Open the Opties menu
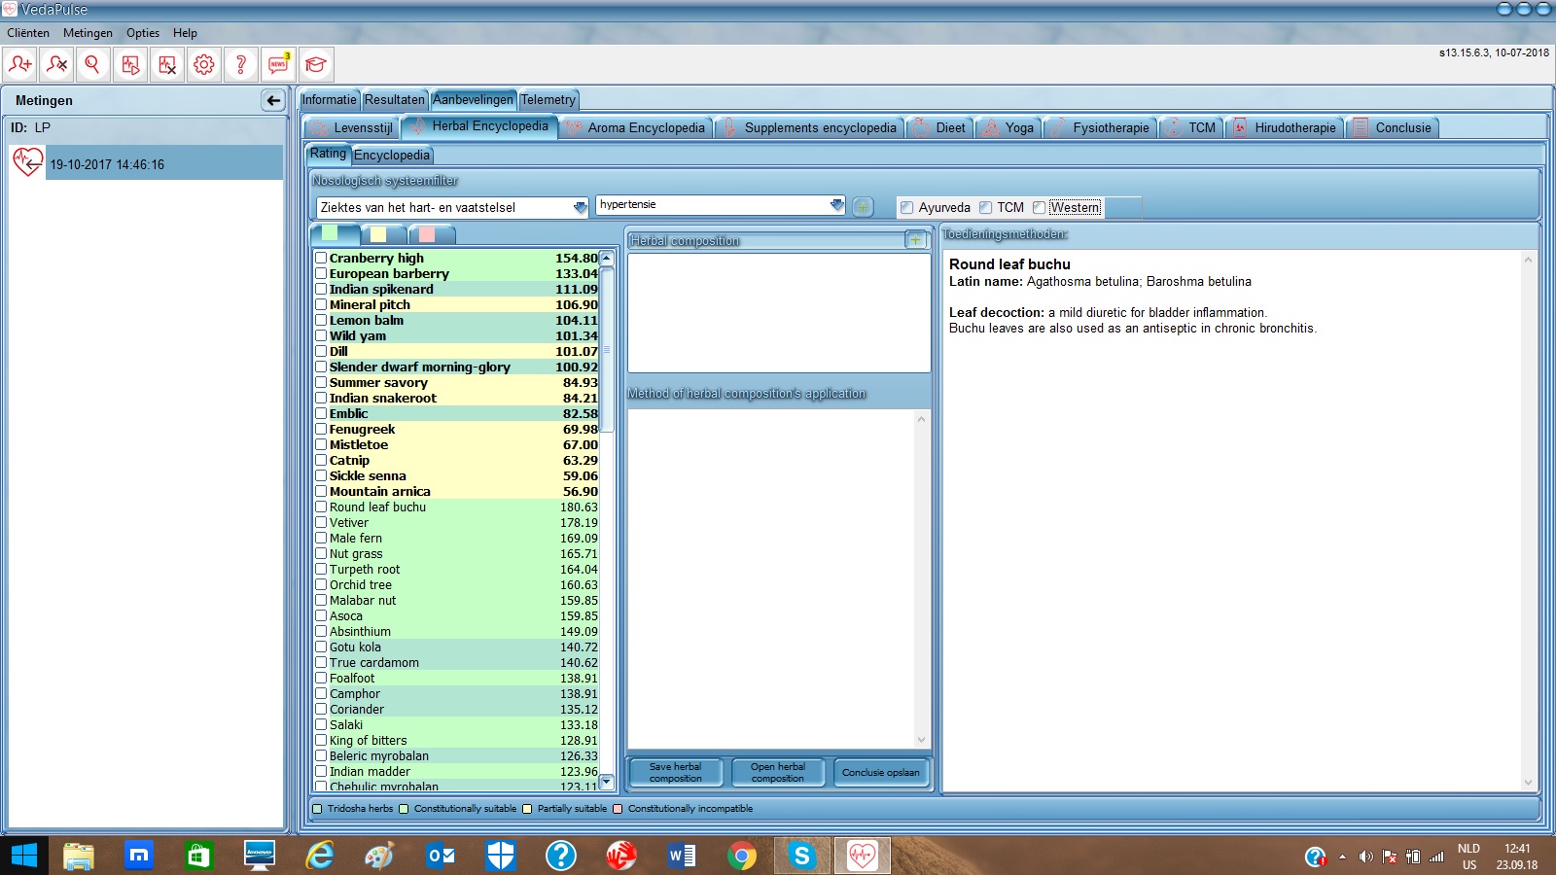 click(142, 33)
